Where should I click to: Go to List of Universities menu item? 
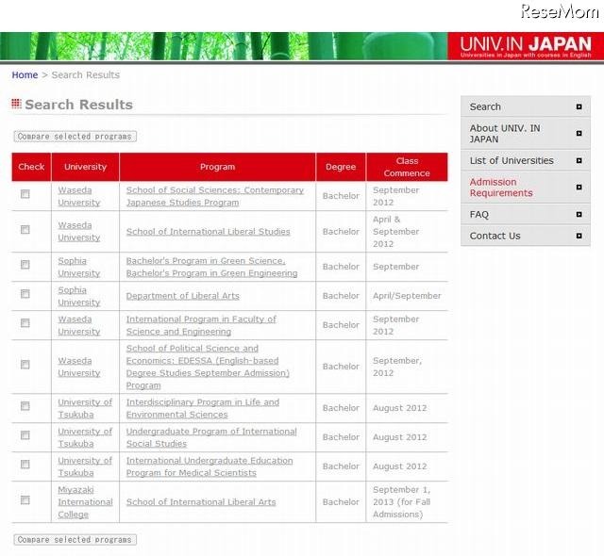pyautogui.click(x=526, y=160)
